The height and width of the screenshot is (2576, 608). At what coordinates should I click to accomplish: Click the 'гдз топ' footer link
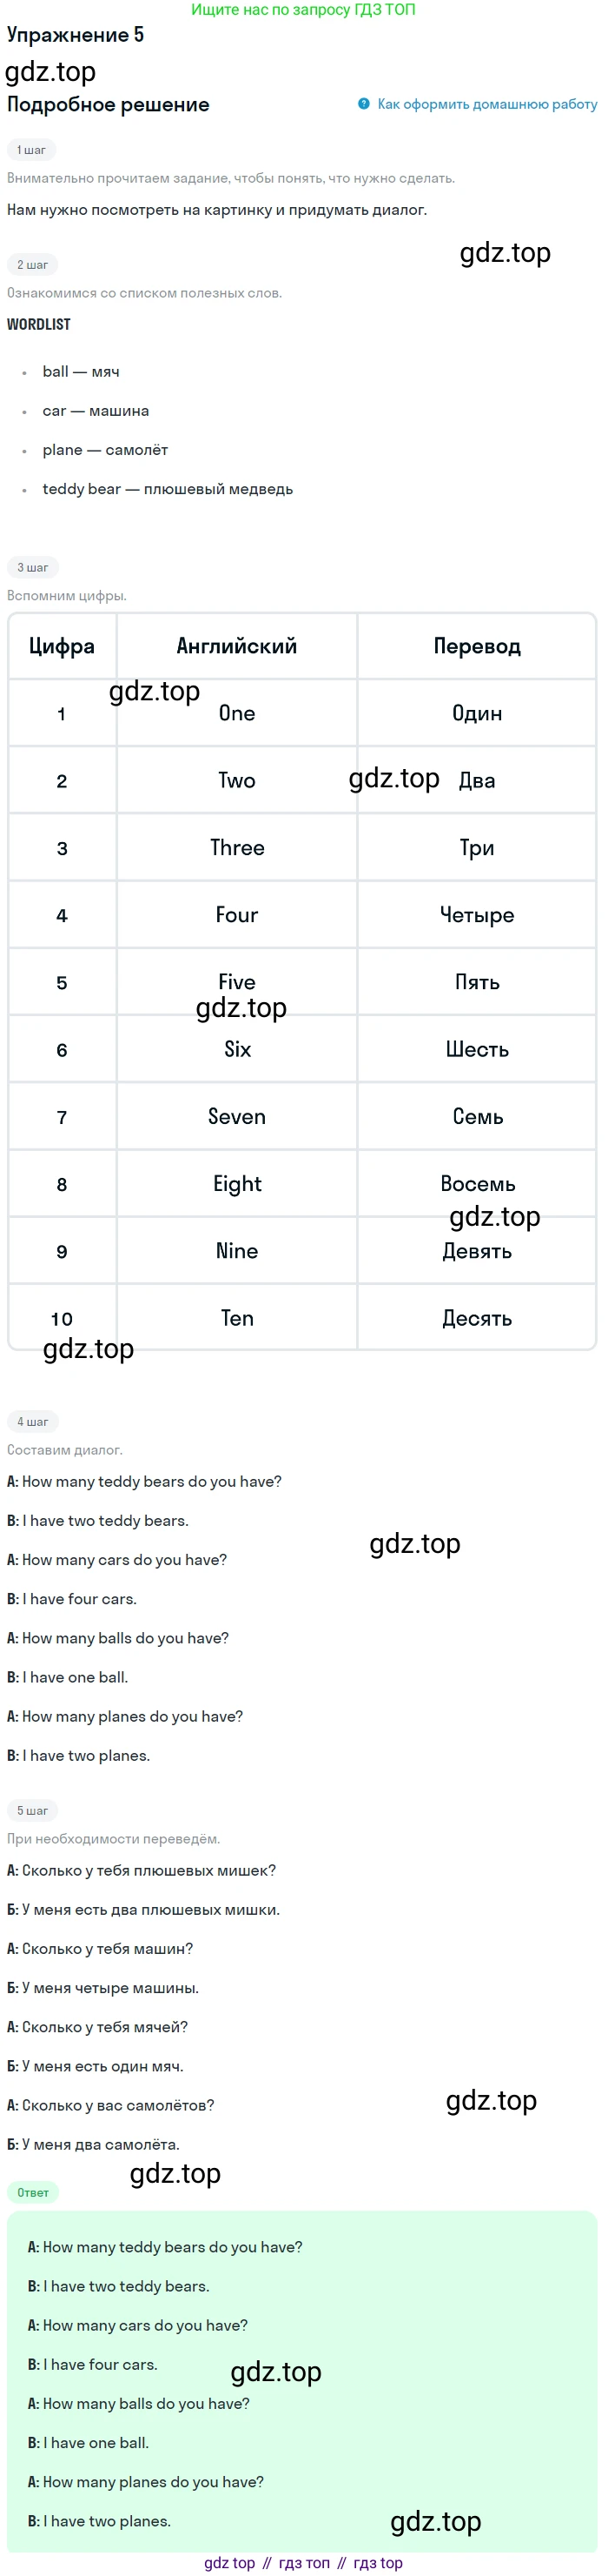[x=303, y=2563]
